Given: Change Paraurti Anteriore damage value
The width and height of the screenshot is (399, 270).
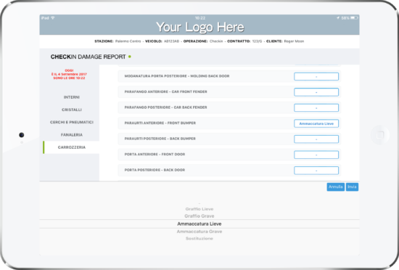Looking at the screenshot, I should 316,123.
